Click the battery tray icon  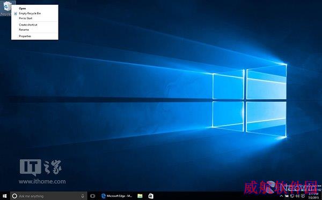[x=287, y=196]
